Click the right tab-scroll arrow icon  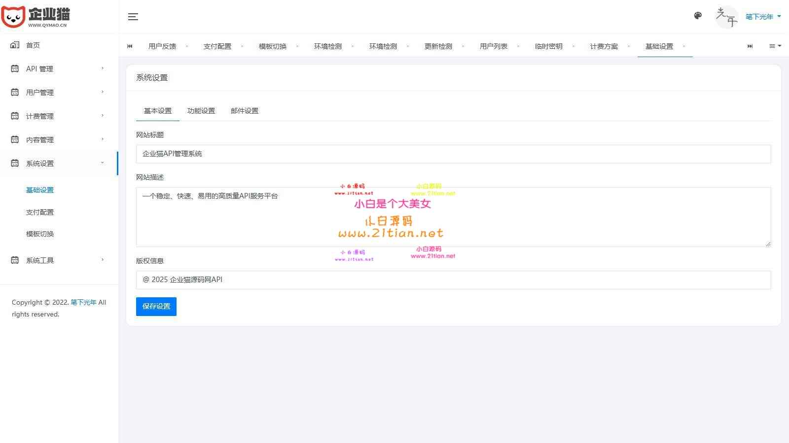click(x=750, y=46)
